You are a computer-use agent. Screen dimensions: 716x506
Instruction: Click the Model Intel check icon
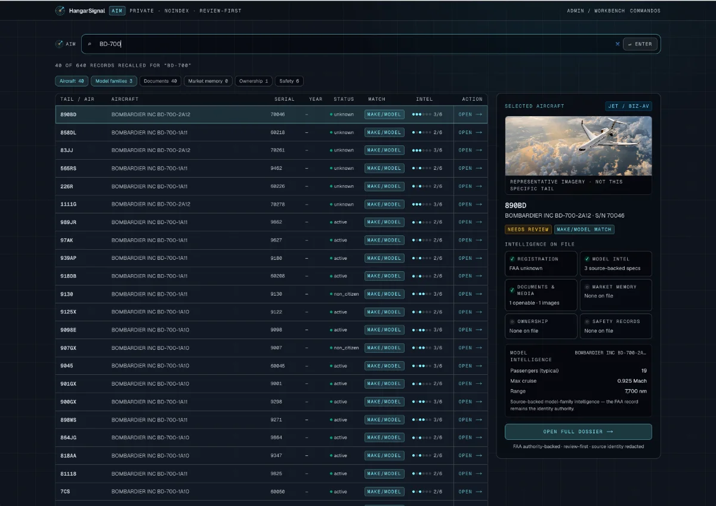pos(587,259)
